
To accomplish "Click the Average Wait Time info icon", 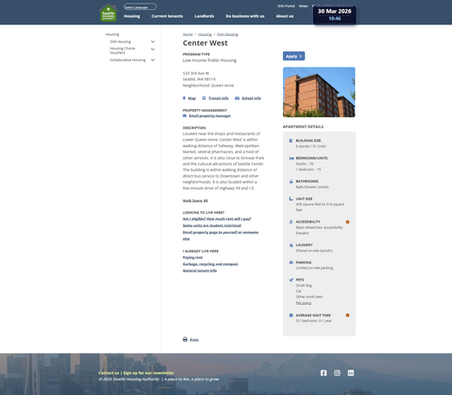I will click(x=347, y=316).
